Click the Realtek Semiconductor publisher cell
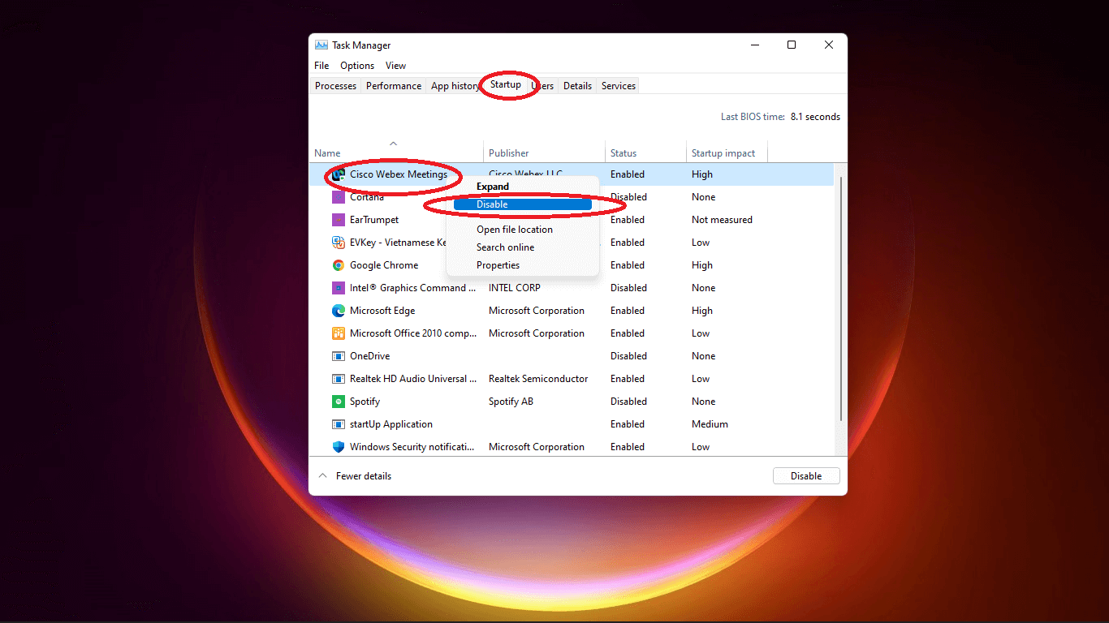 538,379
